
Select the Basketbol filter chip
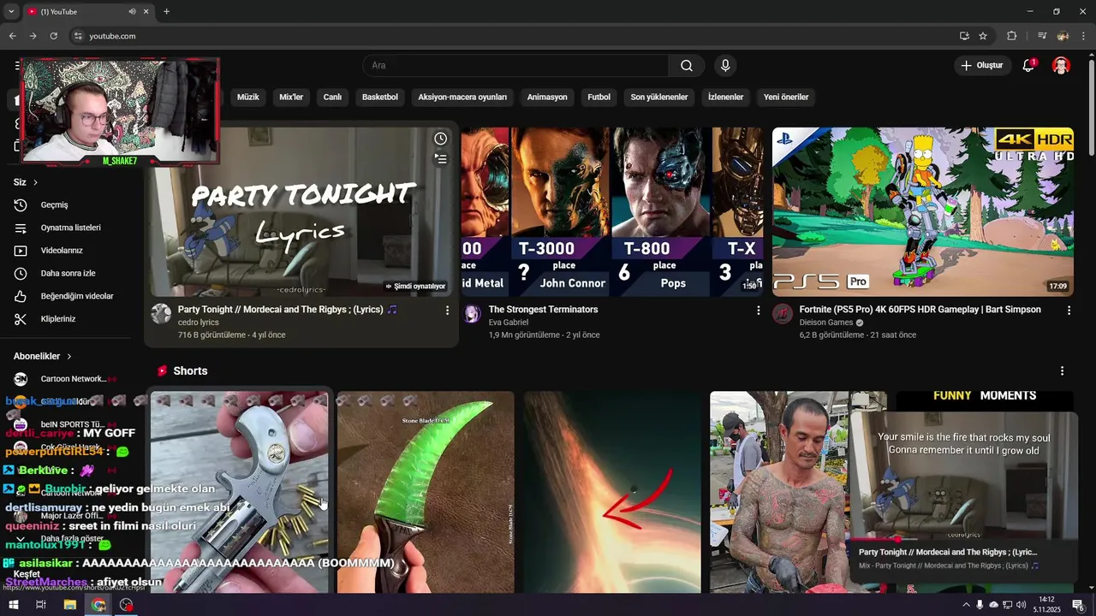point(380,98)
